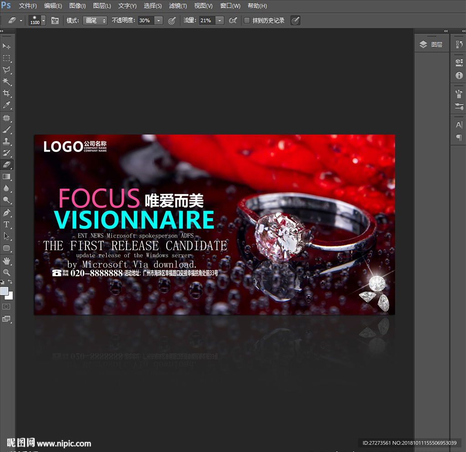Open the 图层 panel button
The image size is (466, 452).
431,45
